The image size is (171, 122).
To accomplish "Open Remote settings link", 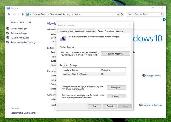I will click(x=19, y=33).
